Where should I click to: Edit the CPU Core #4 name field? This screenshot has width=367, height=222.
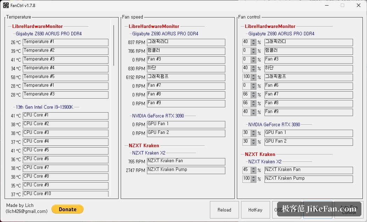click(65, 142)
